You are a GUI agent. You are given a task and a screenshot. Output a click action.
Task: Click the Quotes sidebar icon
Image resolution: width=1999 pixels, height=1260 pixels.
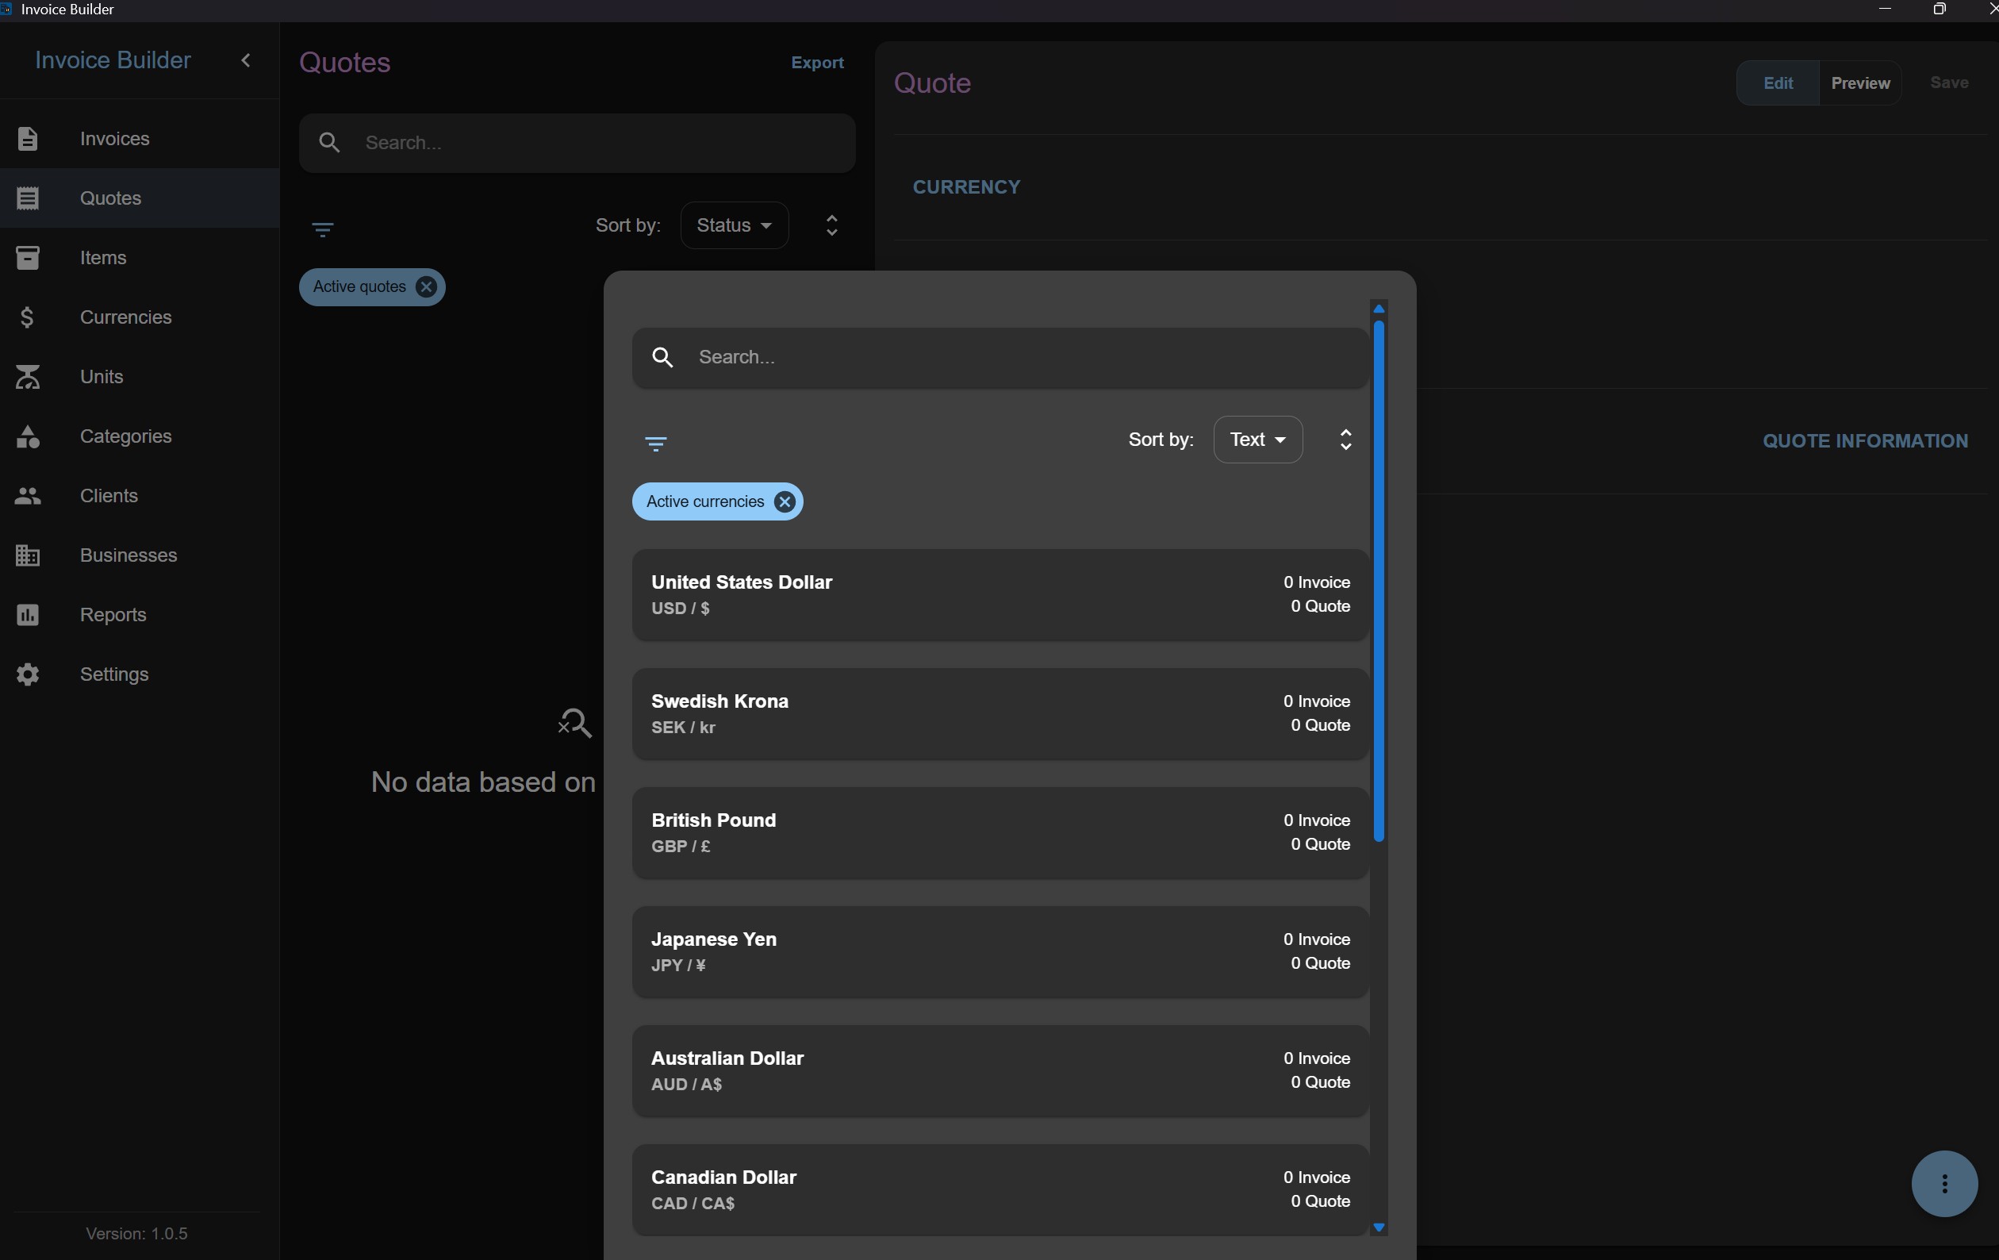(28, 198)
